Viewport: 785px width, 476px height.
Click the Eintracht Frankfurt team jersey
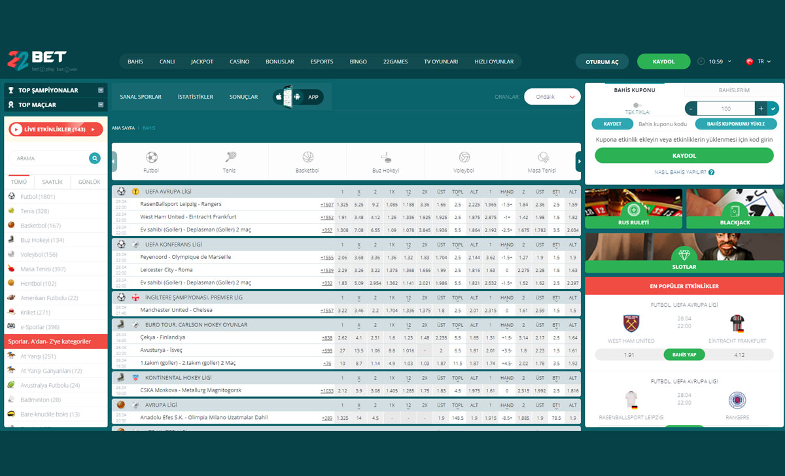click(737, 324)
